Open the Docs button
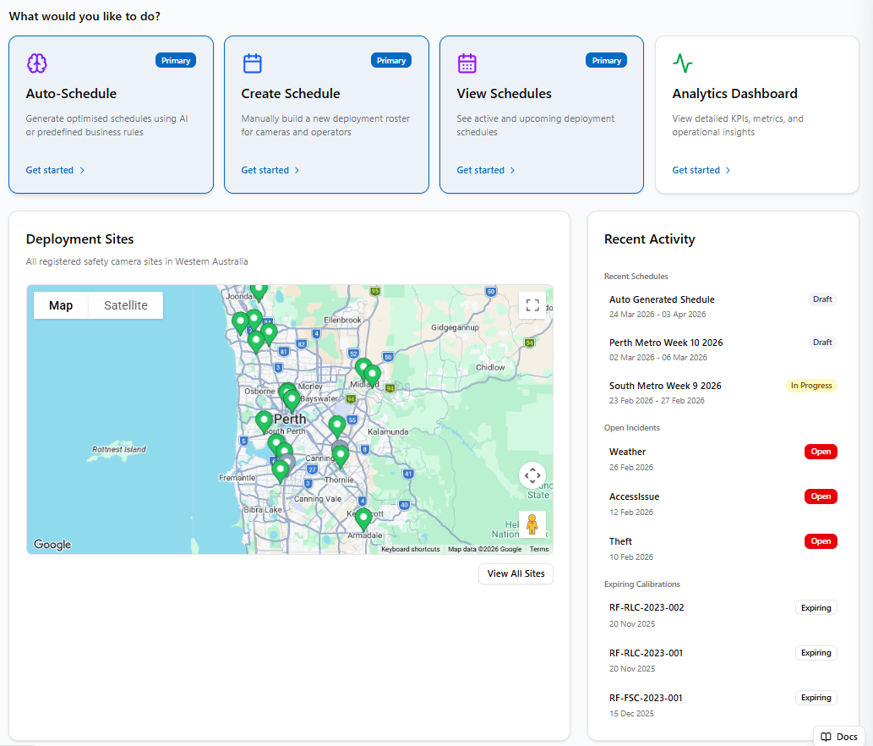Image resolution: width=873 pixels, height=746 pixels. [839, 737]
